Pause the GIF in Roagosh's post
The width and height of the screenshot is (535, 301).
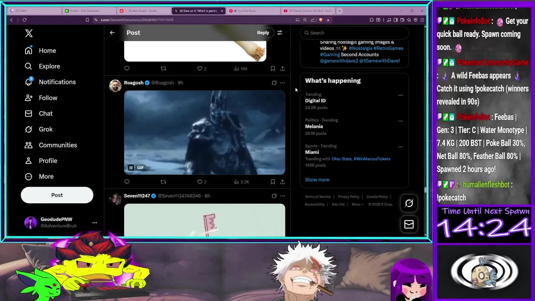tap(131, 168)
